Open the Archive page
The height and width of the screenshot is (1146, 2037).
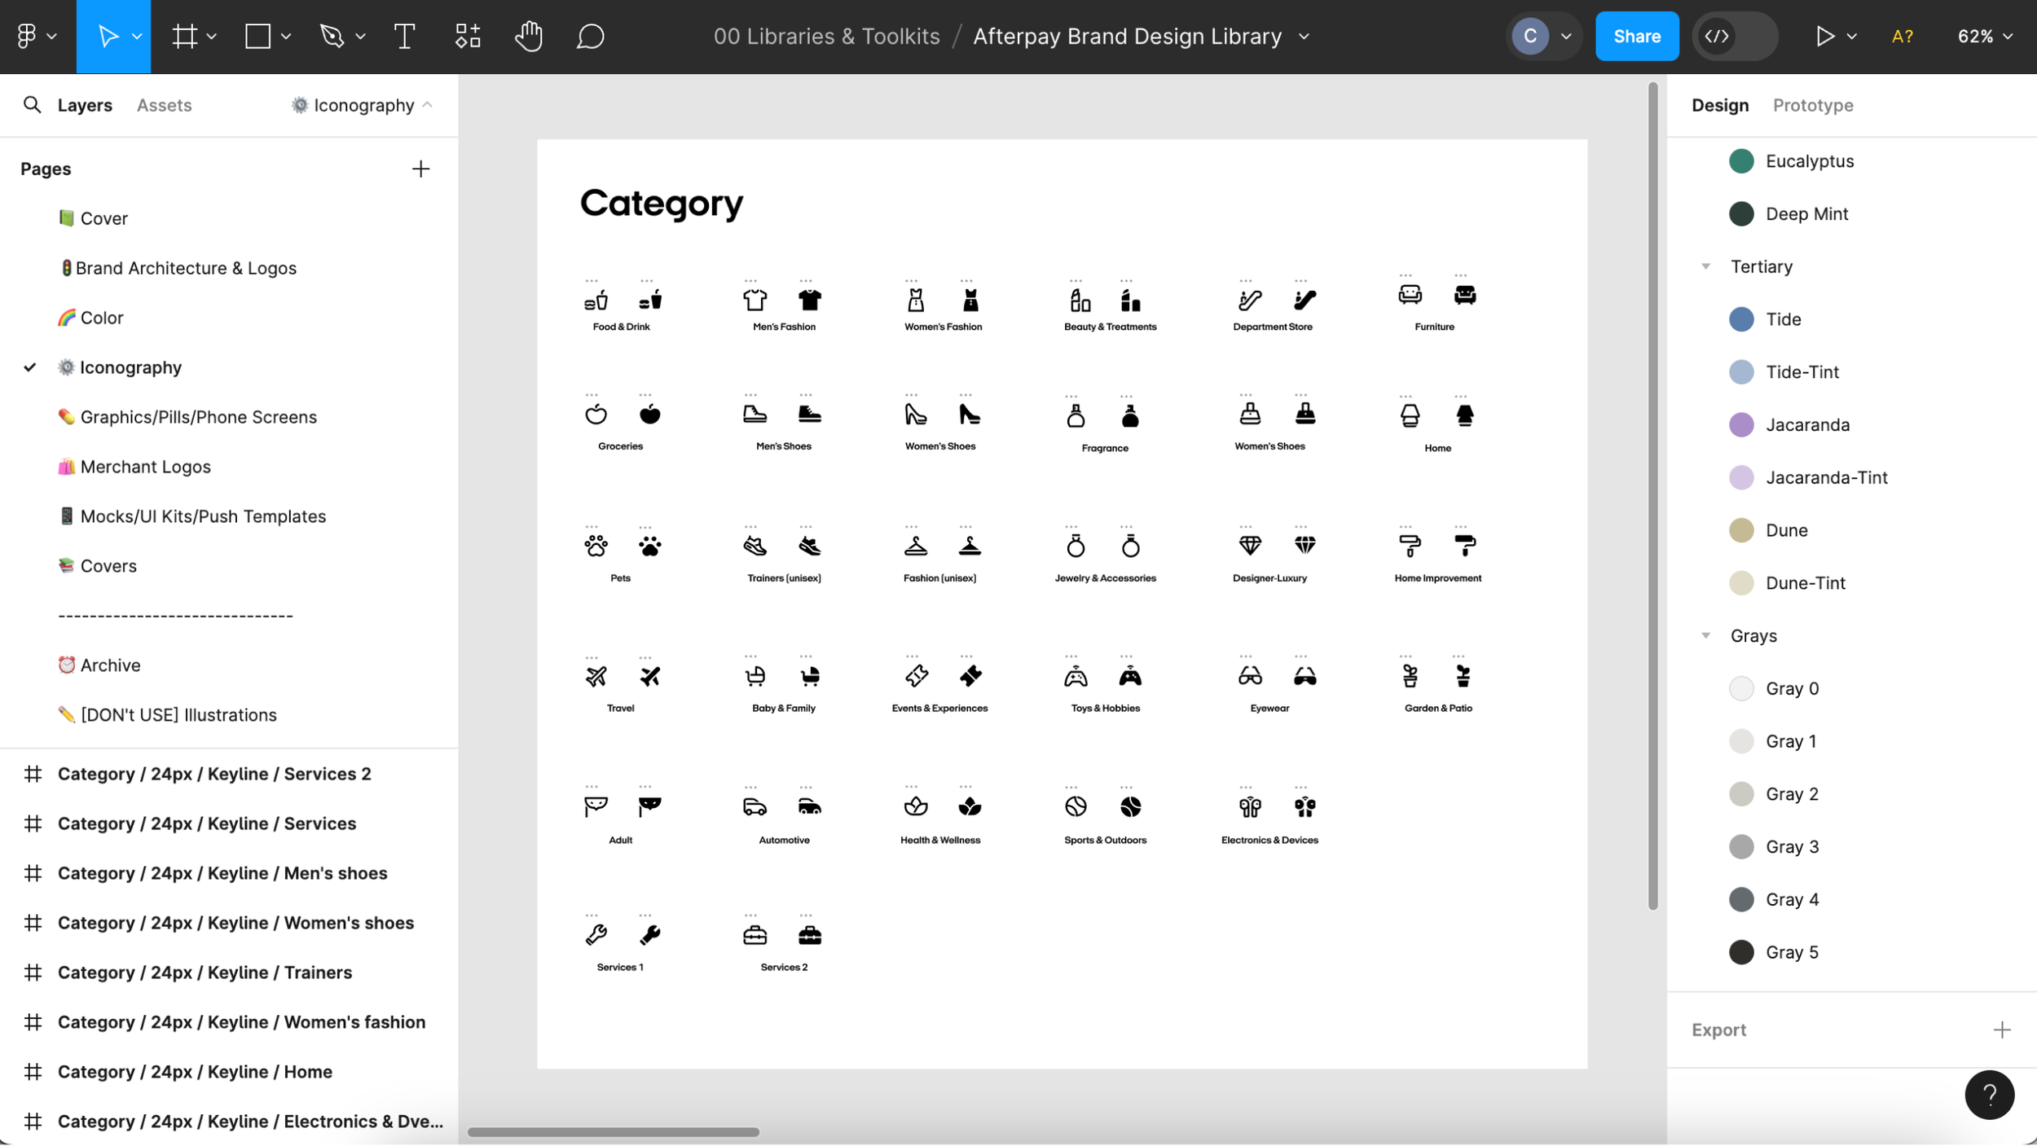110,665
